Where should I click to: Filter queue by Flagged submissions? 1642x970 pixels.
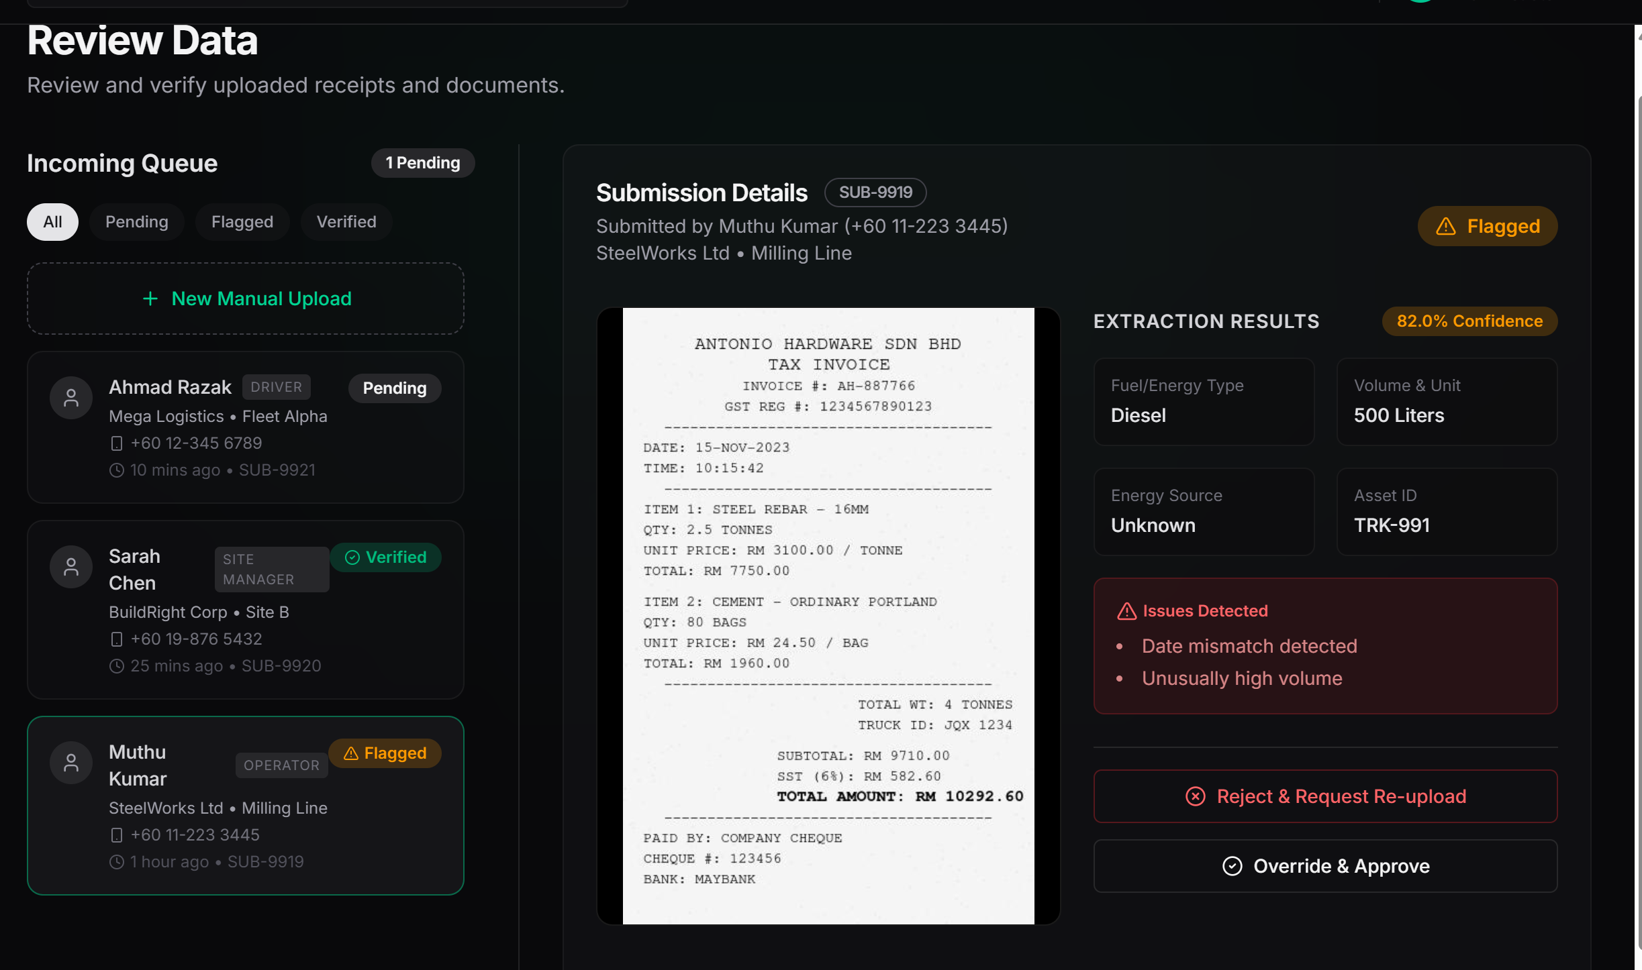242,222
